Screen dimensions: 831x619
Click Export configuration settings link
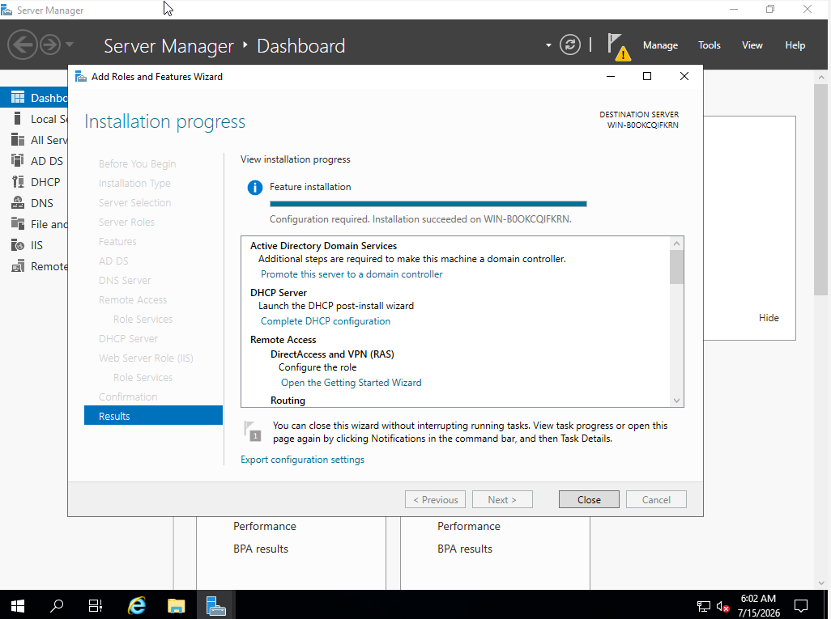[x=302, y=460]
